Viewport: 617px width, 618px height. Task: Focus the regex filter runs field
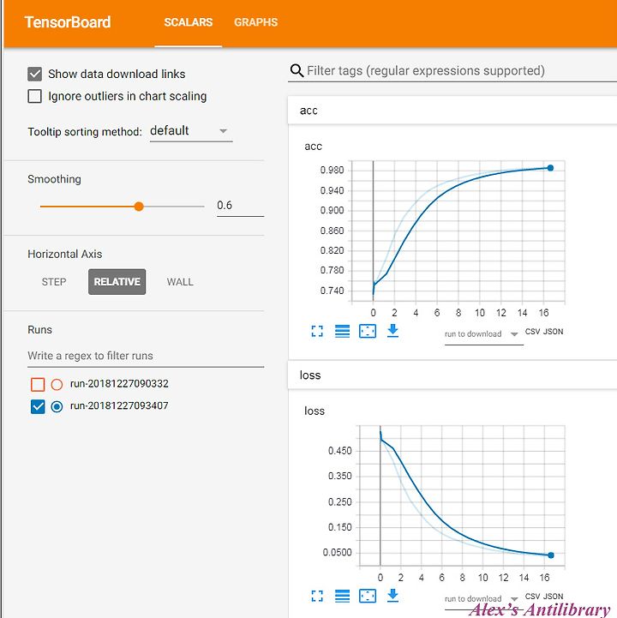pos(146,356)
